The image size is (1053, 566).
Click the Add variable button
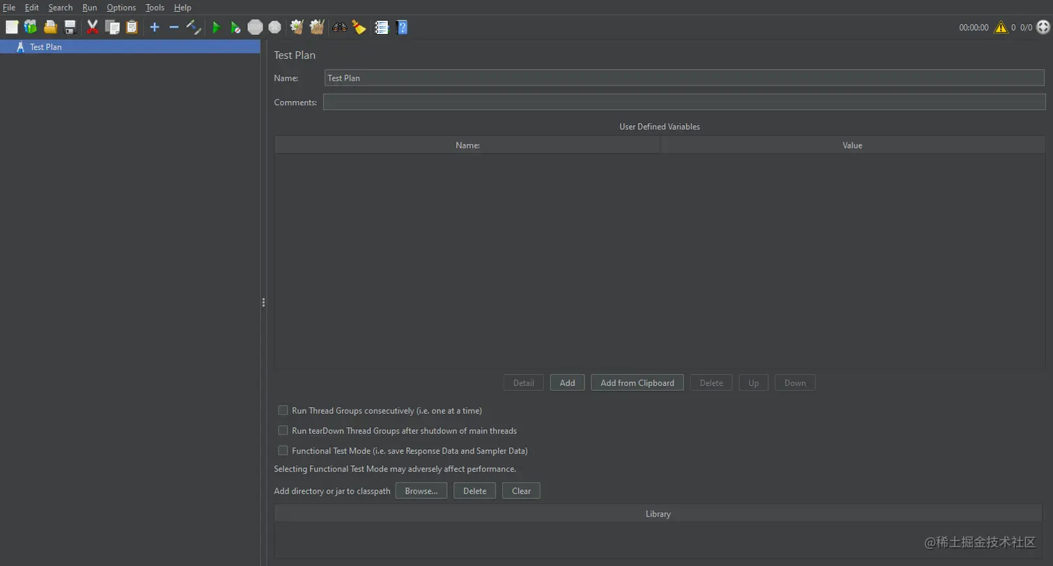(x=568, y=382)
